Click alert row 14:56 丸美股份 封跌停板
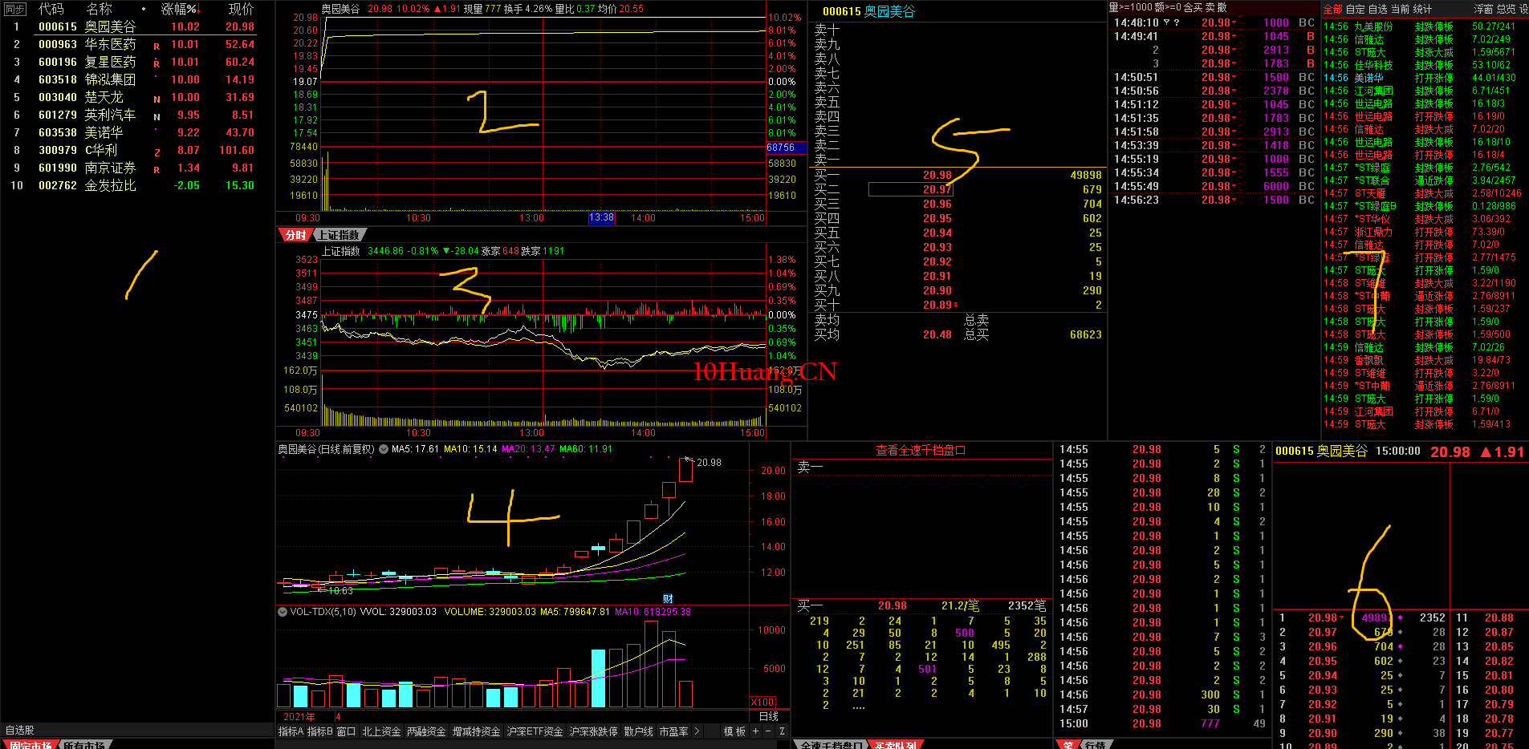The width and height of the screenshot is (1529, 749). pyautogui.click(x=1423, y=26)
